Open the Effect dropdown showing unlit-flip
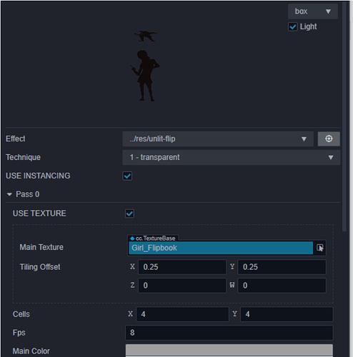This screenshot has width=353, height=357. pyautogui.click(x=218, y=139)
